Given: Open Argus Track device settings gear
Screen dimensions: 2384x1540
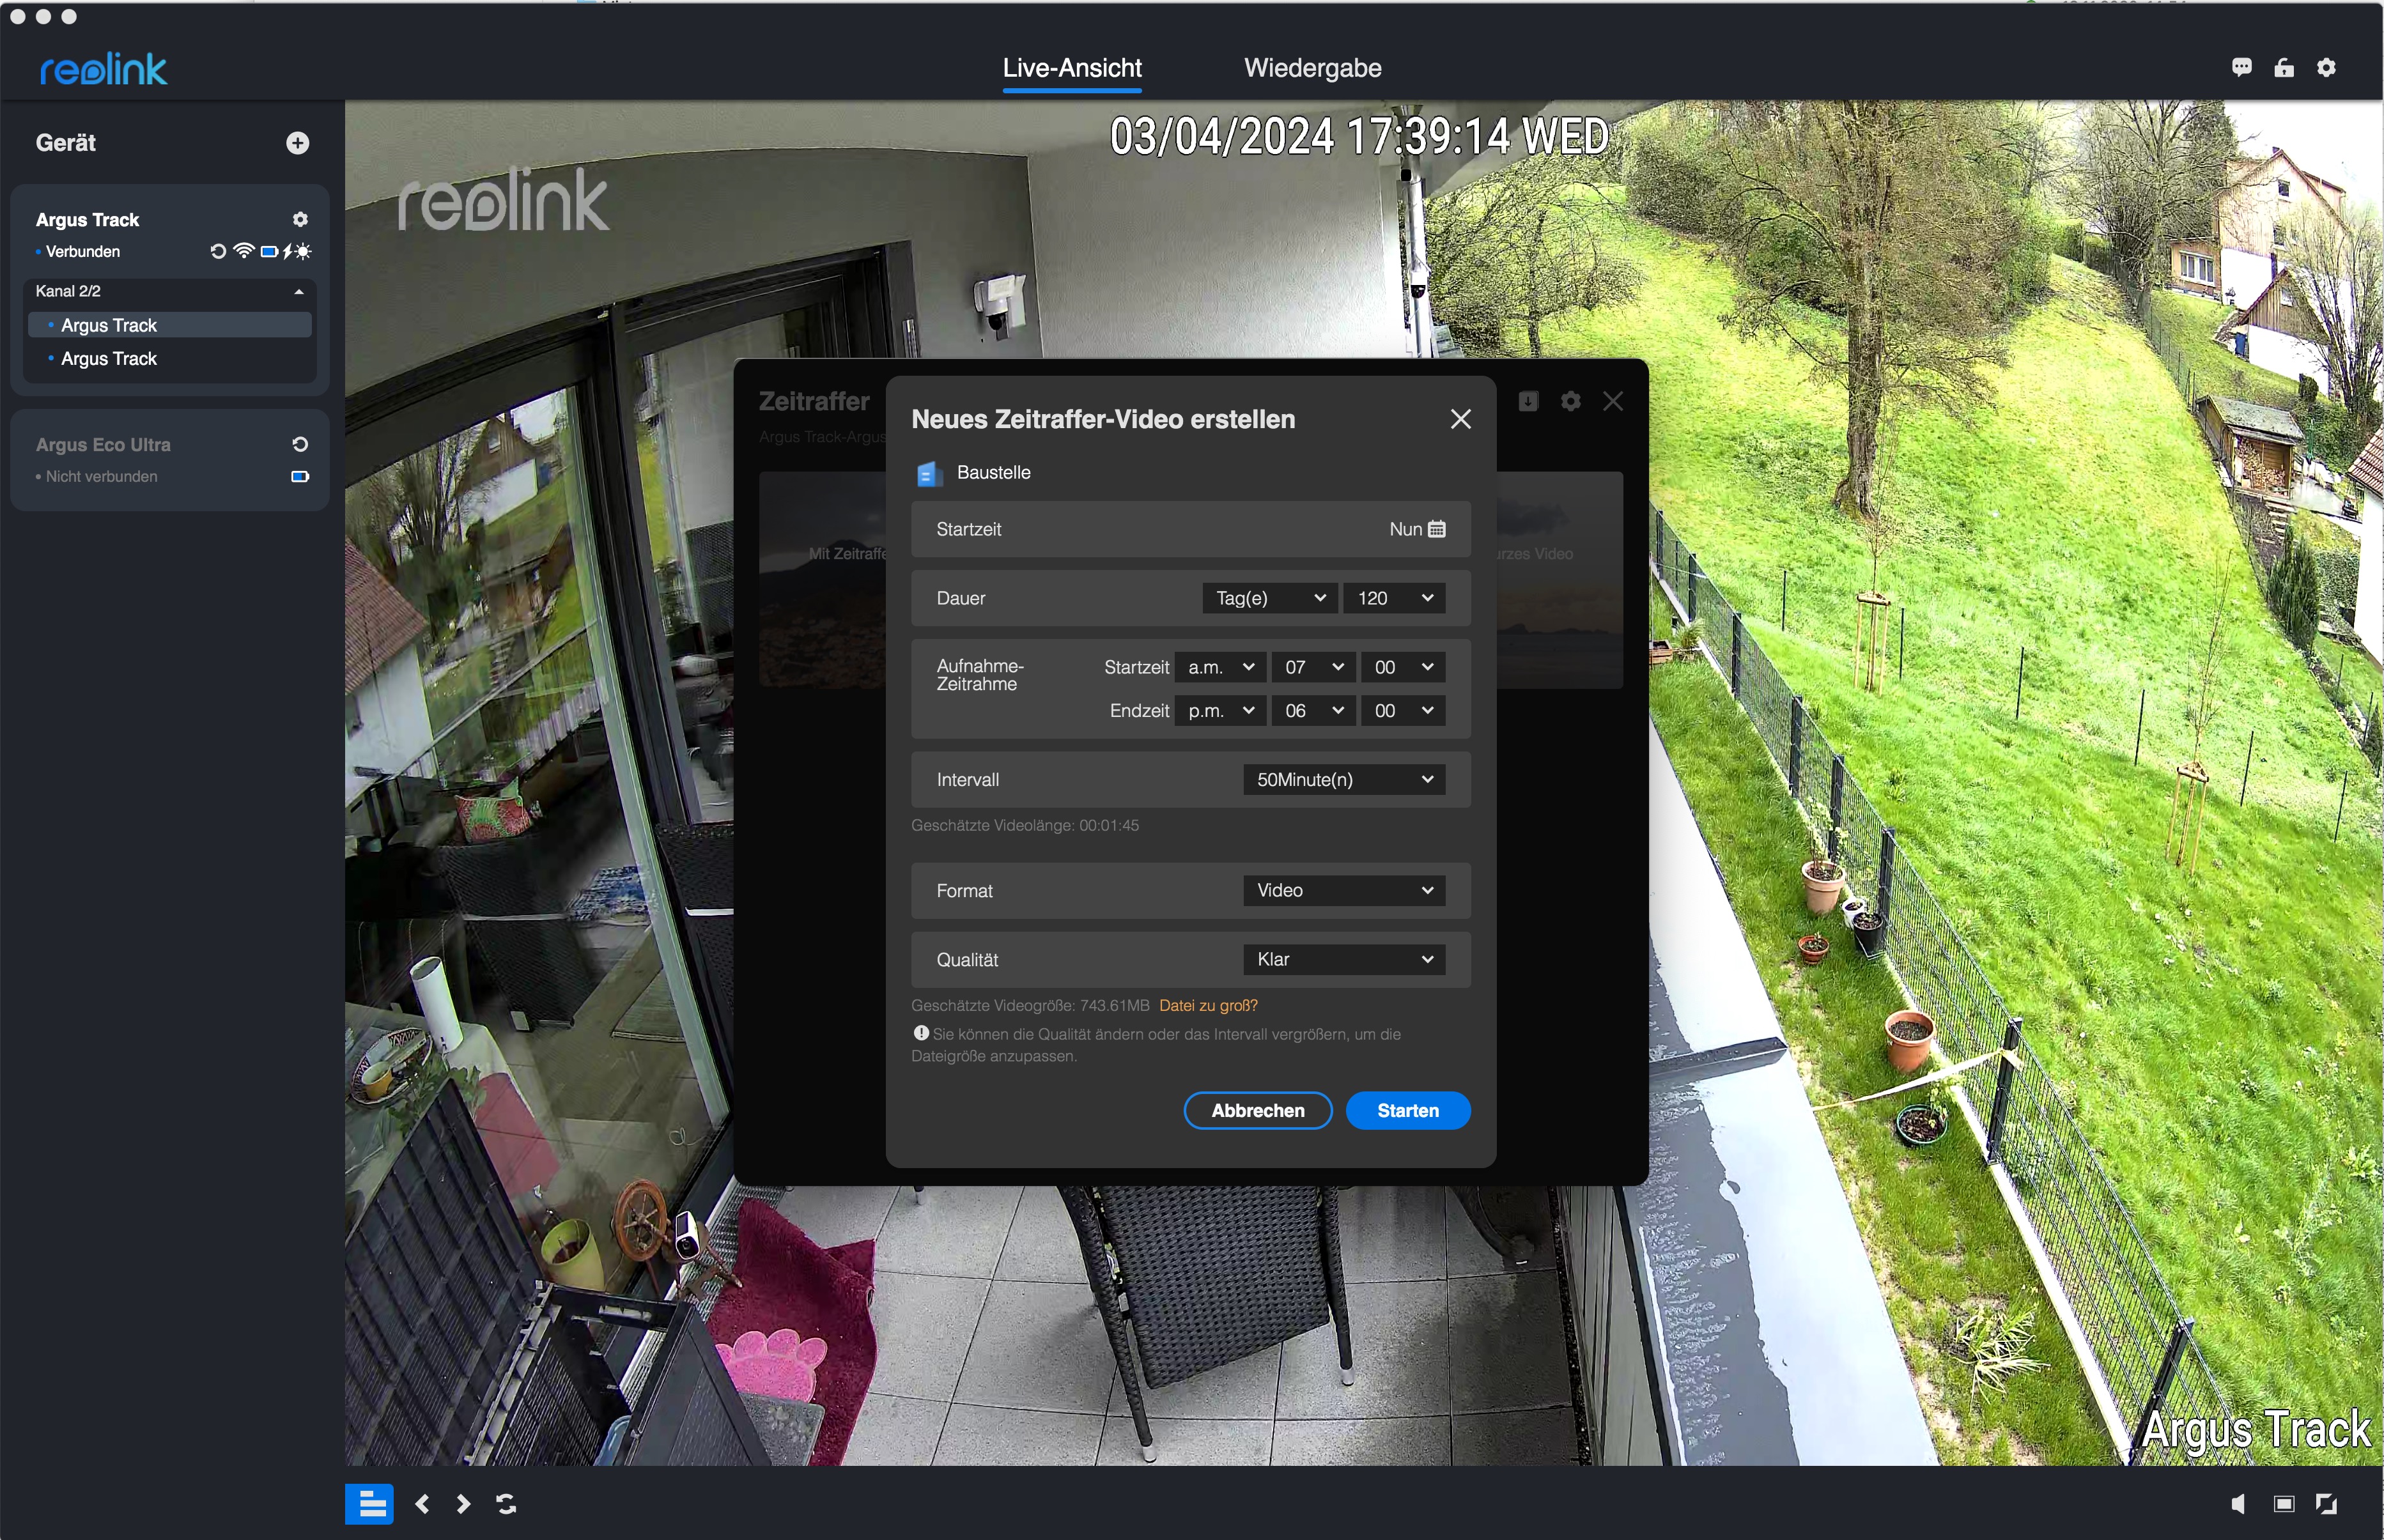Looking at the screenshot, I should 300,219.
